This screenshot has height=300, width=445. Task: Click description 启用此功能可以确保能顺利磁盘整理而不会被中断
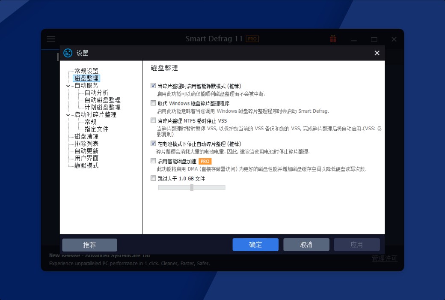[211, 94]
